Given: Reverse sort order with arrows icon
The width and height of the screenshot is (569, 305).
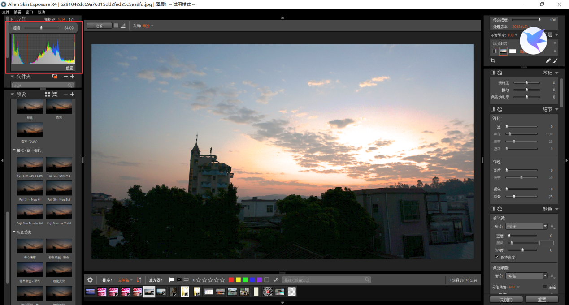Looking at the screenshot, I should (x=139, y=280).
